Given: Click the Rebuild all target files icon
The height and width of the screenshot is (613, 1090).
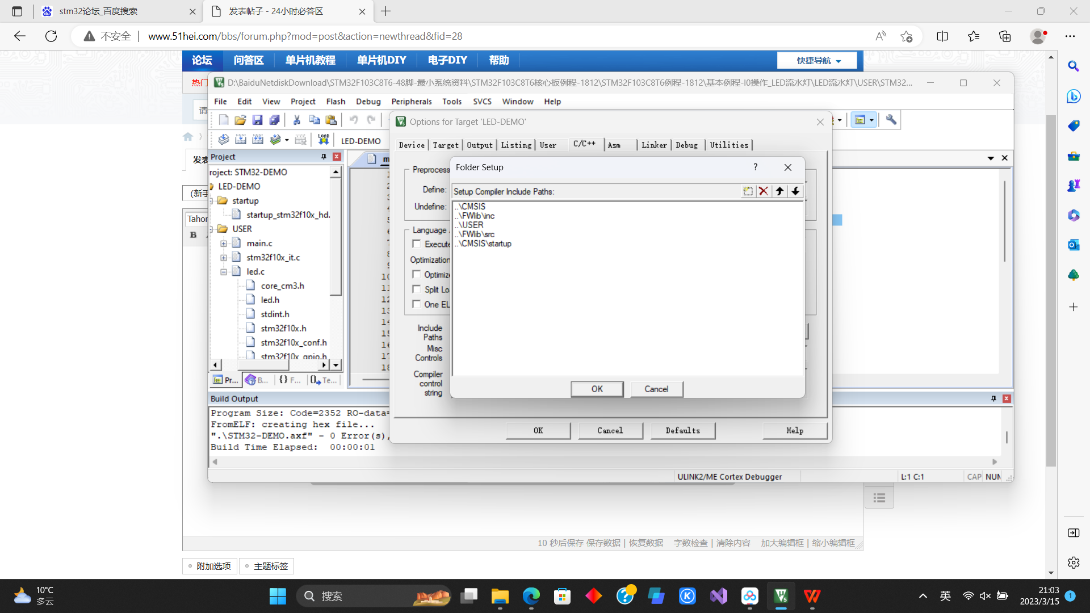Looking at the screenshot, I should click(258, 139).
